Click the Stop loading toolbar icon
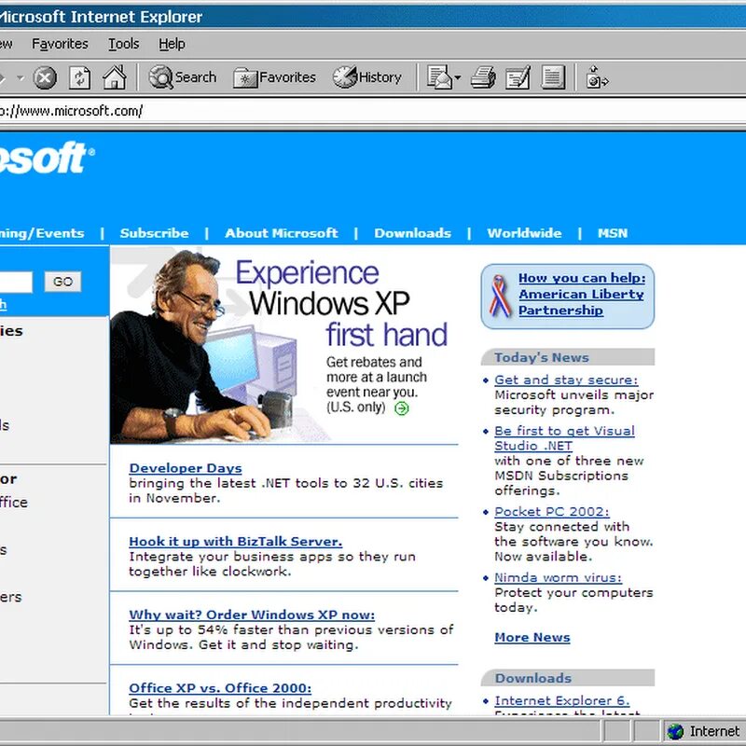The image size is (746, 746). pyautogui.click(x=45, y=77)
